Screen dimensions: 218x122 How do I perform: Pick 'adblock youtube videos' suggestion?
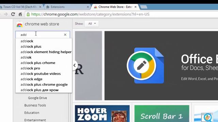(44, 74)
